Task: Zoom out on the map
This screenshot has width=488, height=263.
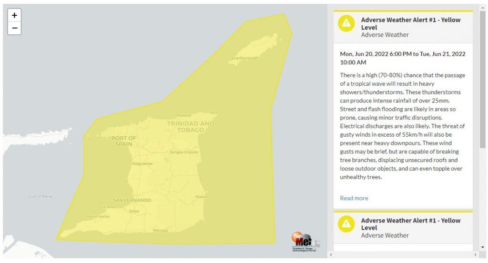Action: [14, 28]
